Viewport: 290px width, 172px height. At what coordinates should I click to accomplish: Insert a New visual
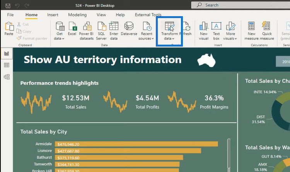204,31
